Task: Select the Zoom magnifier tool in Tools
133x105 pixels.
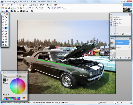Action: tap(6, 22)
